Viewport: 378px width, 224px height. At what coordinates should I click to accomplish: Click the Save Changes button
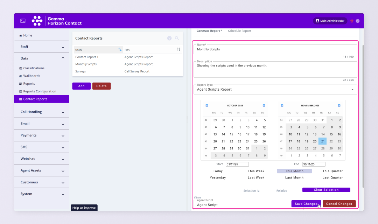pos(306,204)
